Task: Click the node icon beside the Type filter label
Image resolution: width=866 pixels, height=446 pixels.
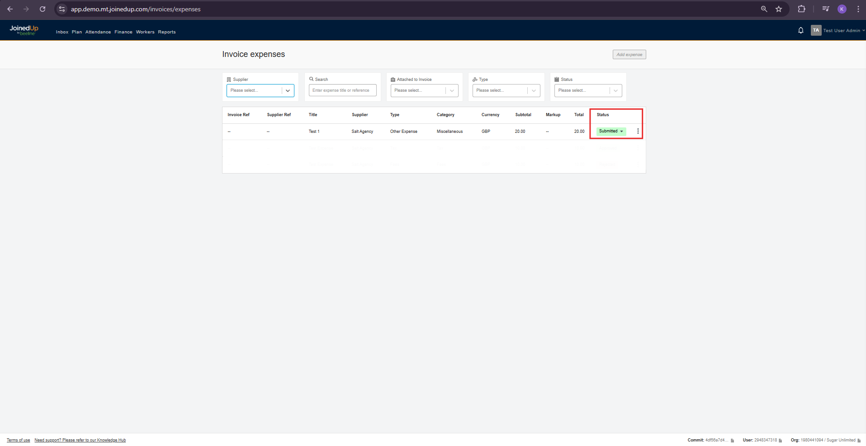Action: coord(474,79)
